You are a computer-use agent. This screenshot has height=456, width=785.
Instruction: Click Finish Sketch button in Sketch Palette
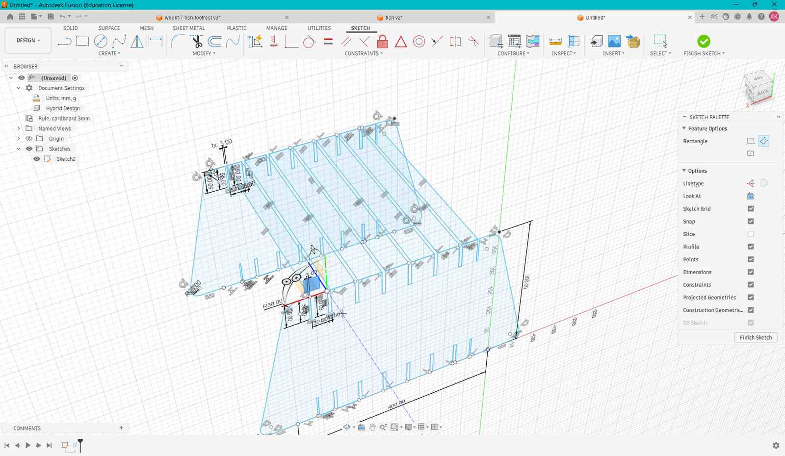756,337
